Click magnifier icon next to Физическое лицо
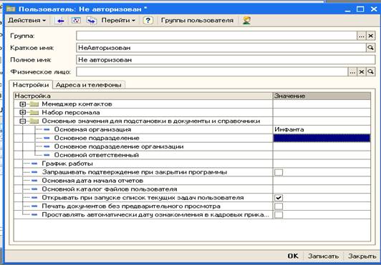The width and height of the screenshot is (381, 265). click(x=370, y=71)
